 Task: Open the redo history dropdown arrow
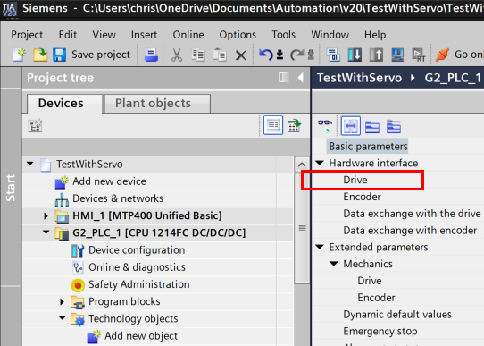[x=311, y=55]
